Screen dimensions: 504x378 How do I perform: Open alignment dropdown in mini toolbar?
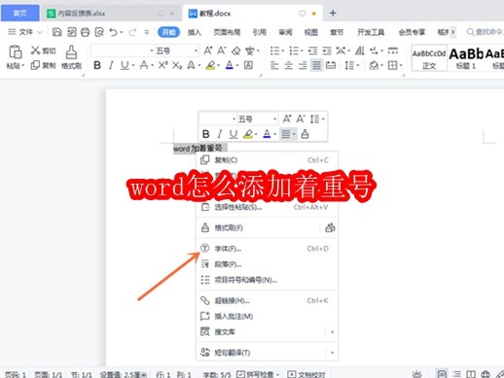294,134
